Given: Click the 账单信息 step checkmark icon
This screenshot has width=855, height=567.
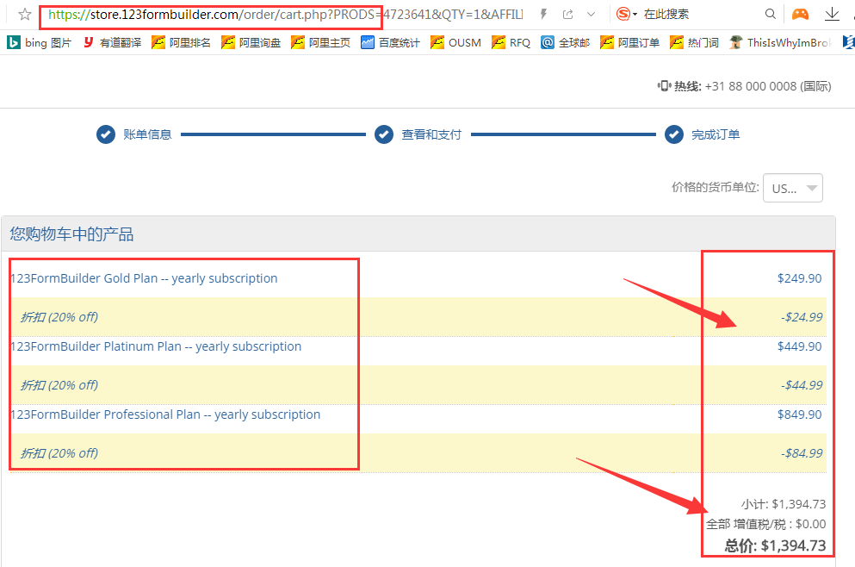Looking at the screenshot, I should click(106, 134).
